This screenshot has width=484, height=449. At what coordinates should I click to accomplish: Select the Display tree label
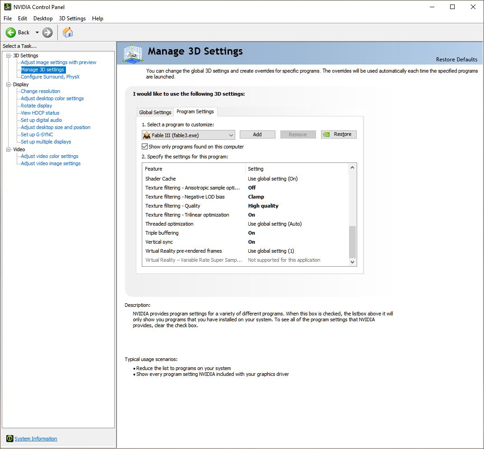tap(21, 84)
